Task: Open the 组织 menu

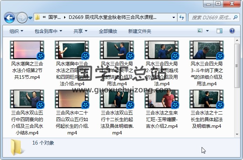Action: (x=16, y=31)
